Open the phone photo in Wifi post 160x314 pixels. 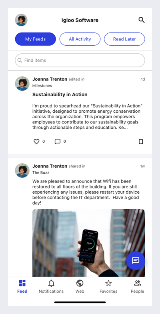[x=89, y=243]
